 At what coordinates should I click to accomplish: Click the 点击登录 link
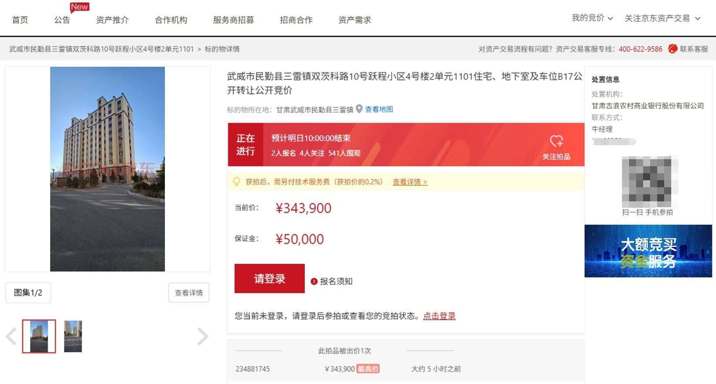pos(438,316)
